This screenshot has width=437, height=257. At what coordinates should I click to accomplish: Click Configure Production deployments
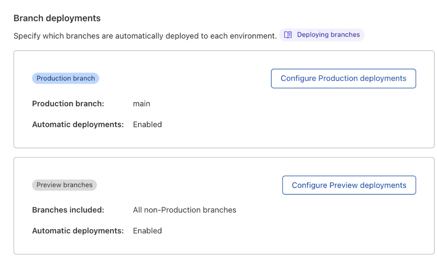[343, 79]
